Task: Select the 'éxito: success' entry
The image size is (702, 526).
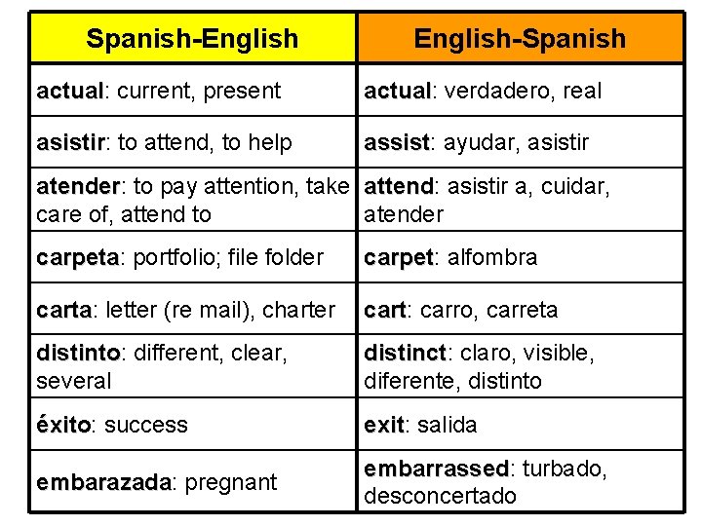Action: pos(111,425)
